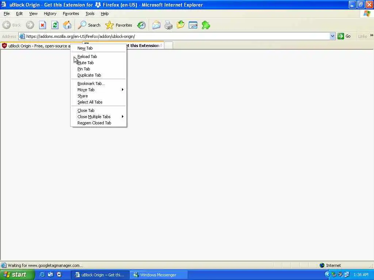Choose Reload Tab from context menu
This screenshot has height=280, width=374.
click(99, 57)
